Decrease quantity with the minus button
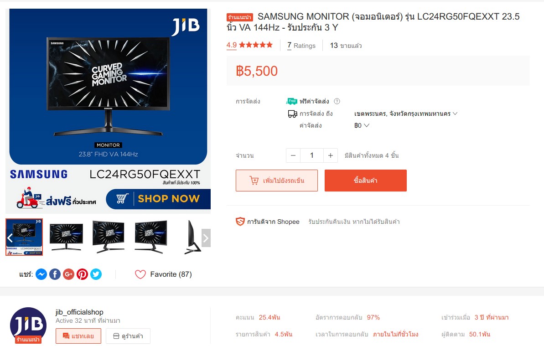The height and width of the screenshot is (346, 544). [x=293, y=155]
